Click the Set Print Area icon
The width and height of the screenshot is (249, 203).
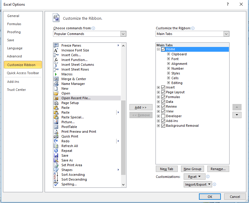pyautogui.click(x=56, y=165)
